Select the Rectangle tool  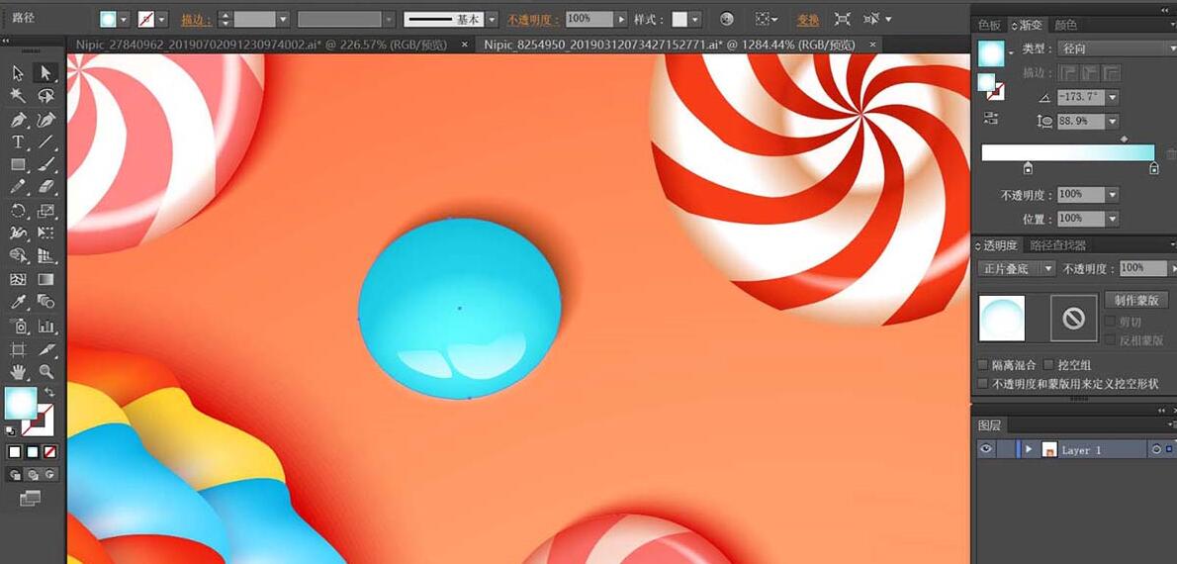tap(18, 164)
